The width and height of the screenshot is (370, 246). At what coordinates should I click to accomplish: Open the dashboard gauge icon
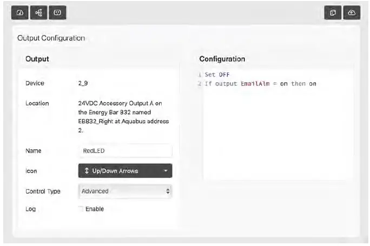coord(19,12)
